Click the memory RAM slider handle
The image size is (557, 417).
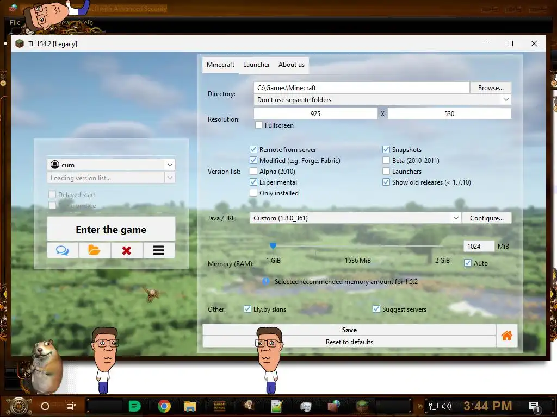273,245
